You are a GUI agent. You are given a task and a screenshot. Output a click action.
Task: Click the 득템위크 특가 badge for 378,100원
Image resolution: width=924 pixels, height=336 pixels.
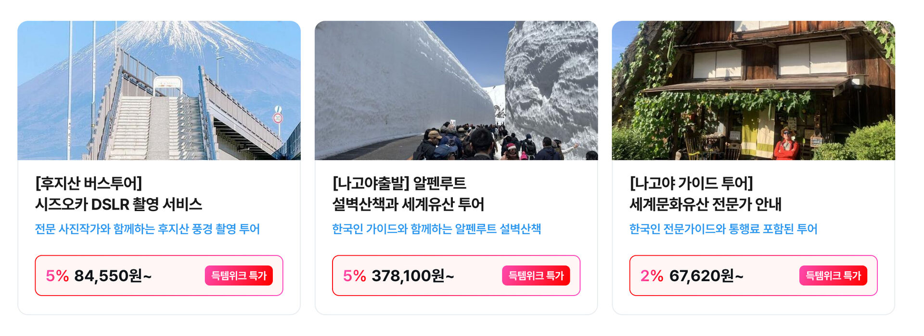point(536,275)
